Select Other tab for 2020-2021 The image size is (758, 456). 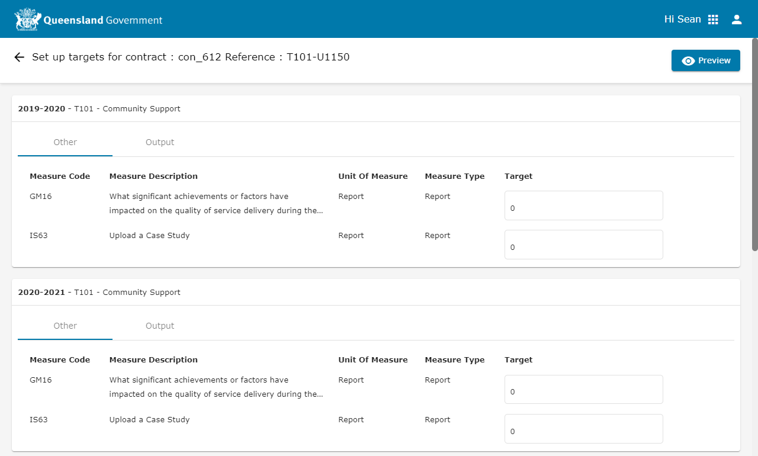(x=65, y=326)
